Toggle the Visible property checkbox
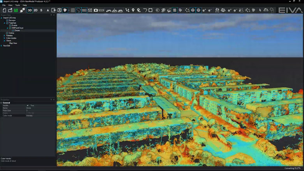Image resolution: width=304 pixels, height=171 pixels. click(x=27, y=105)
